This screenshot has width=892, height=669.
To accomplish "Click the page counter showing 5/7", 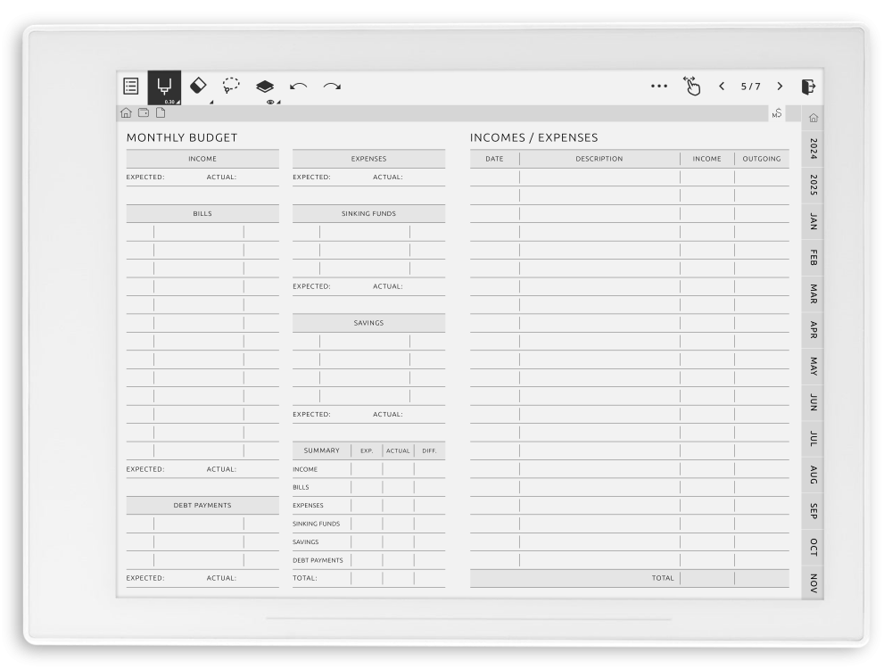I will 749,86.
